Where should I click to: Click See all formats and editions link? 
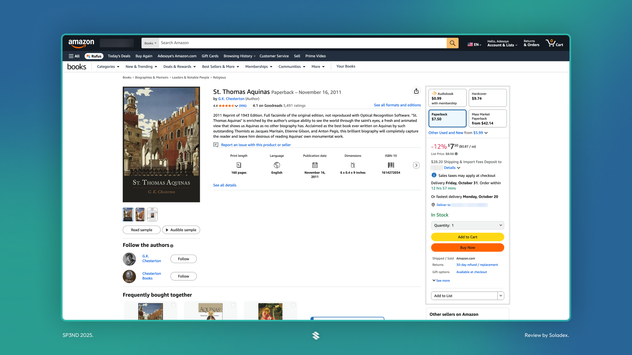click(x=397, y=105)
